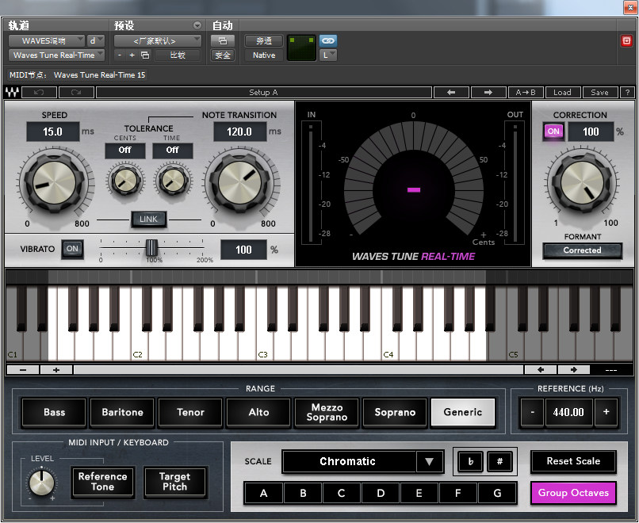Move the keyboard view left with the arrow
The width and height of the screenshot is (639, 523).
541,370
